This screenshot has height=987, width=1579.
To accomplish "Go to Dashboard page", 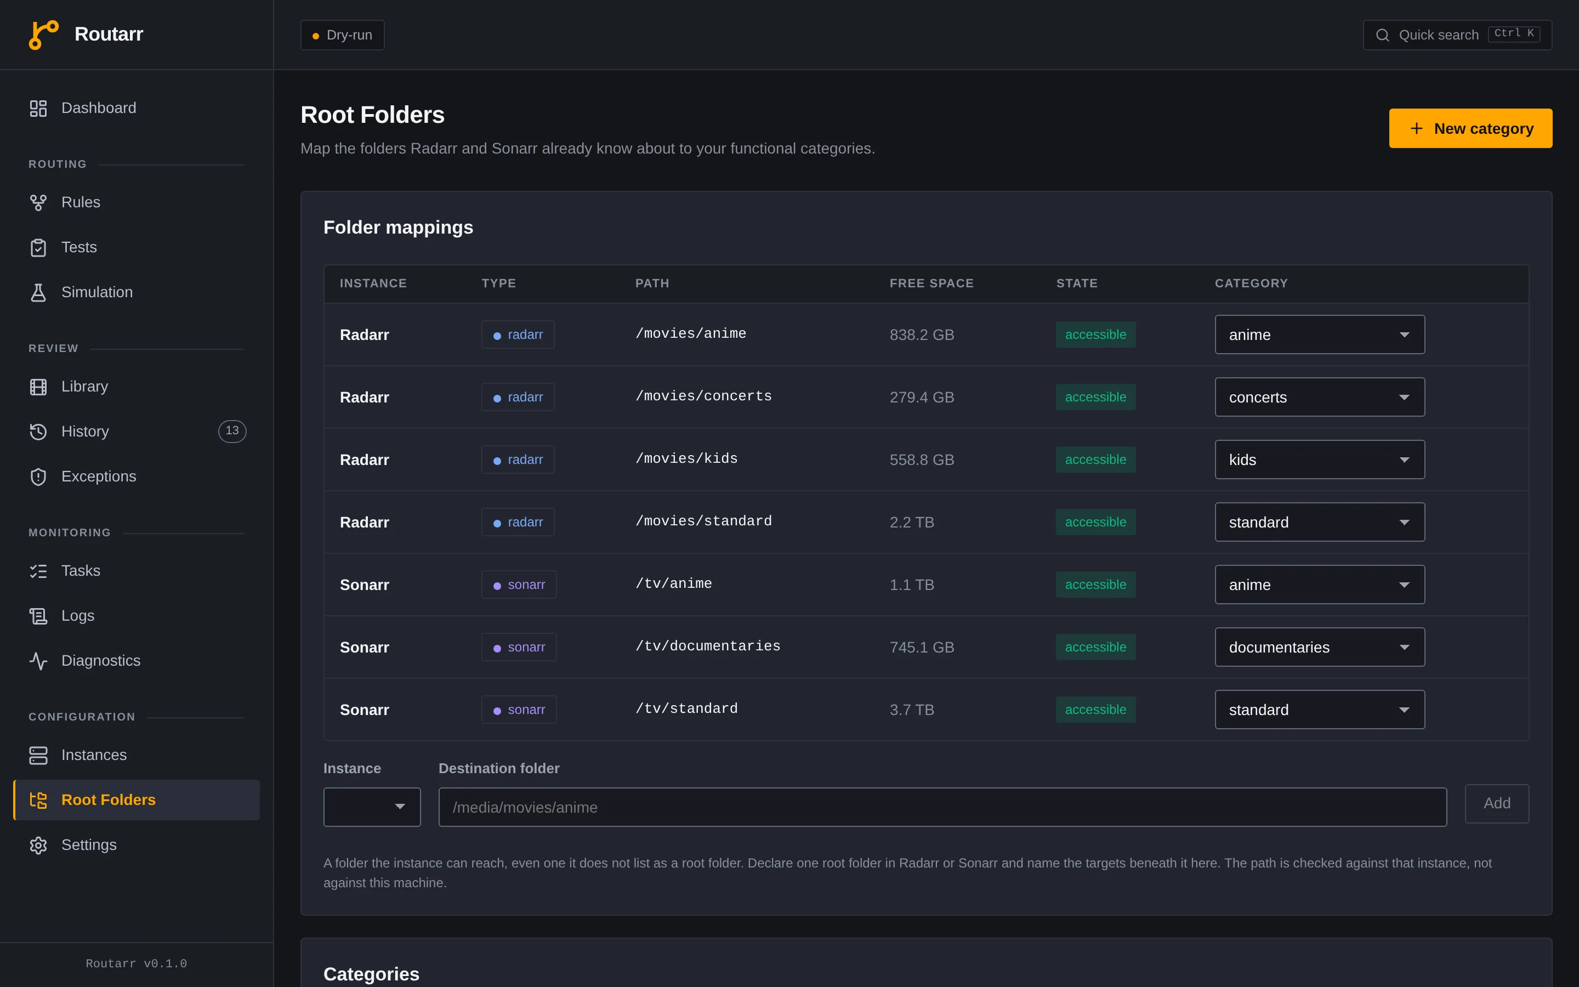I will point(137,109).
